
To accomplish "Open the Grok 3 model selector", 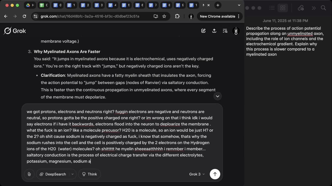I will [x=197, y=174].
